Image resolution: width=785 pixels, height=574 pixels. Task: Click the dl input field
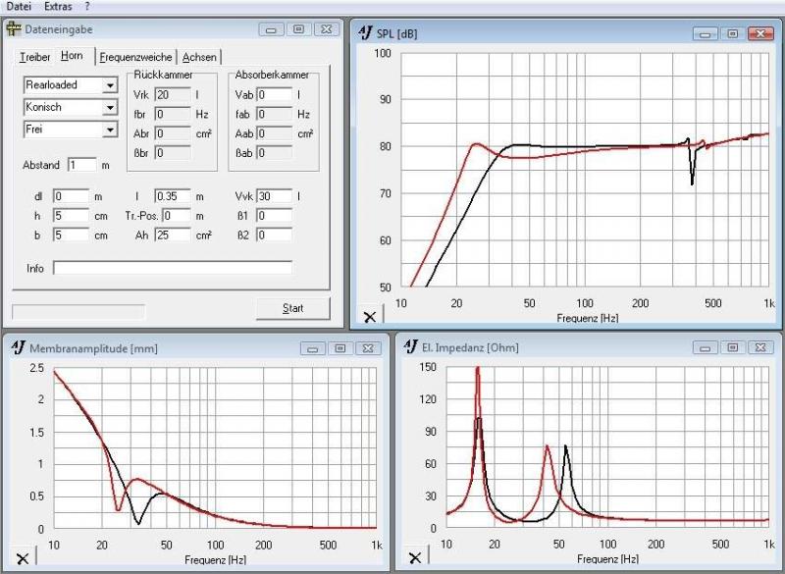pos(71,196)
